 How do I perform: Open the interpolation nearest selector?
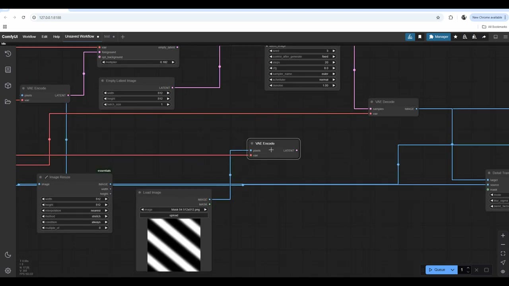[75, 211]
